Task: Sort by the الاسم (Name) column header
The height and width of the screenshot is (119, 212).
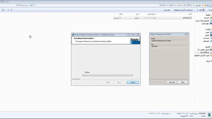Action: [x=190, y=14]
